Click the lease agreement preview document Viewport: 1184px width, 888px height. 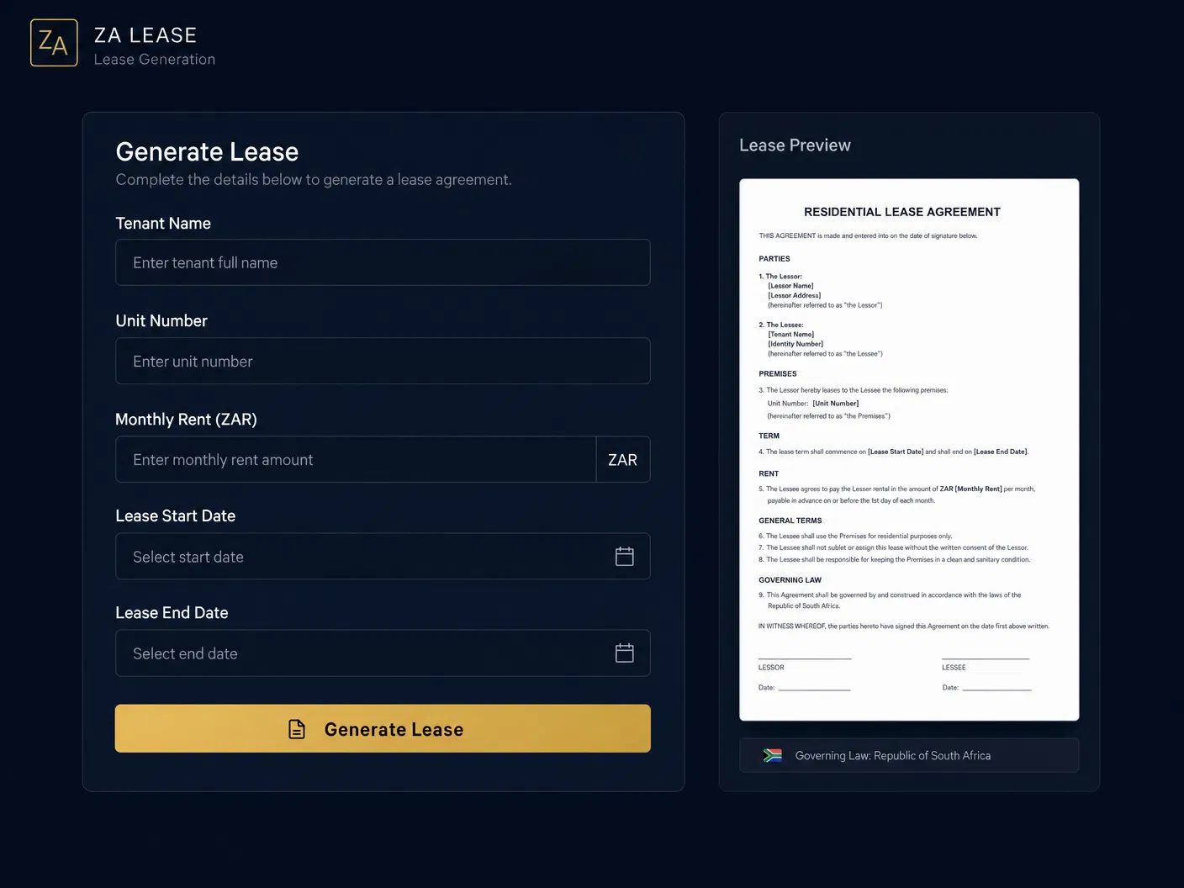point(909,449)
